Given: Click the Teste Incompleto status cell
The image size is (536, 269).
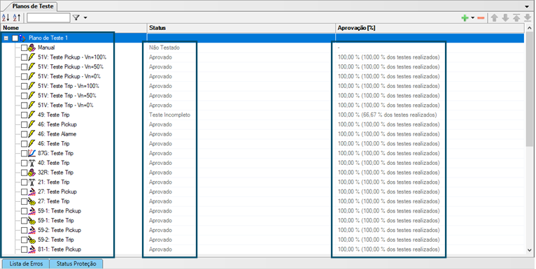Looking at the screenshot, I should [x=169, y=115].
